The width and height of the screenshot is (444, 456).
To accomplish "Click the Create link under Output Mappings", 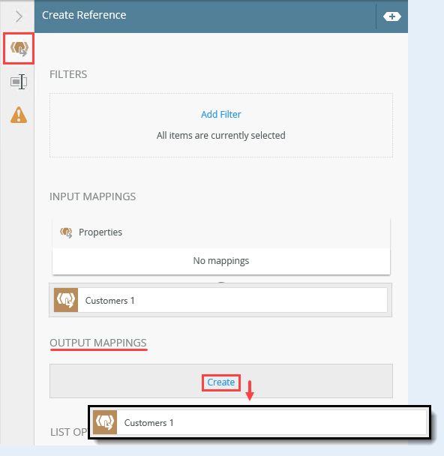I will click(x=221, y=382).
